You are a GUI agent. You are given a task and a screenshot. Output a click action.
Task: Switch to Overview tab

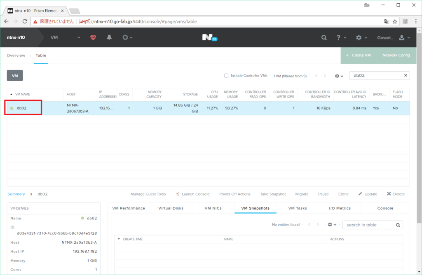pos(16,56)
